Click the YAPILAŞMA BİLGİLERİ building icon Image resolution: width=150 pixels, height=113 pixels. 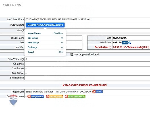[72, 55]
